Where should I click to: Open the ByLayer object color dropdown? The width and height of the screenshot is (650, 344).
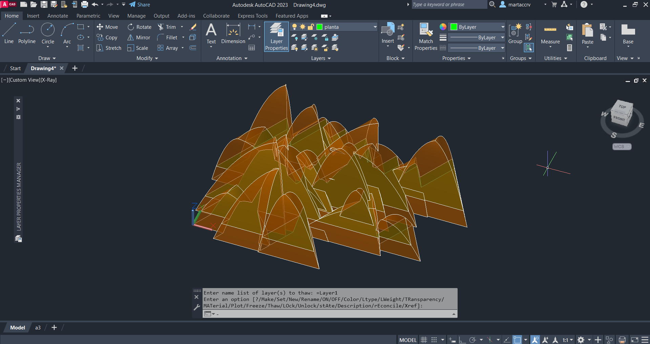(503, 27)
